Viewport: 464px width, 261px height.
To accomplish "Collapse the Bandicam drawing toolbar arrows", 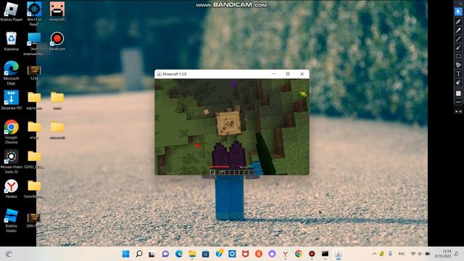I will pyautogui.click(x=458, y=112).
